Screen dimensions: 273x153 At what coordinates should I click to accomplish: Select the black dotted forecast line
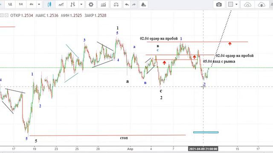pyautogui.click(x=221, y=39)
